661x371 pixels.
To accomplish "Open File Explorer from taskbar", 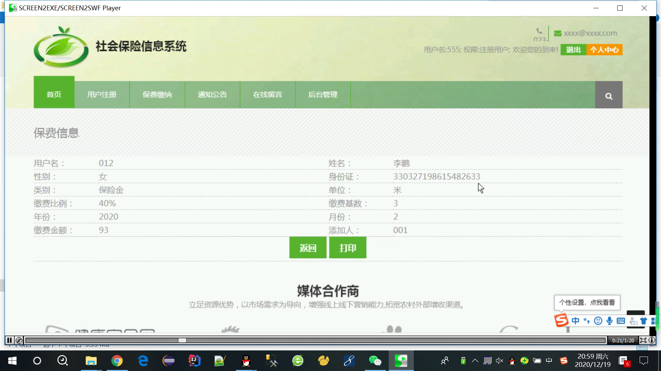I will [x=91, y=361].
